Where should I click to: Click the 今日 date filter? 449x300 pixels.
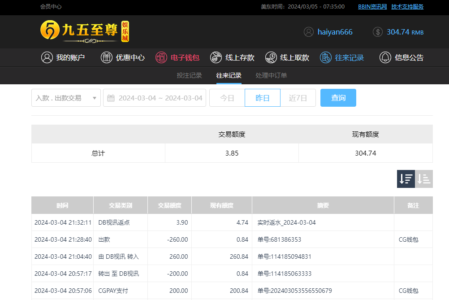point(227,98)
